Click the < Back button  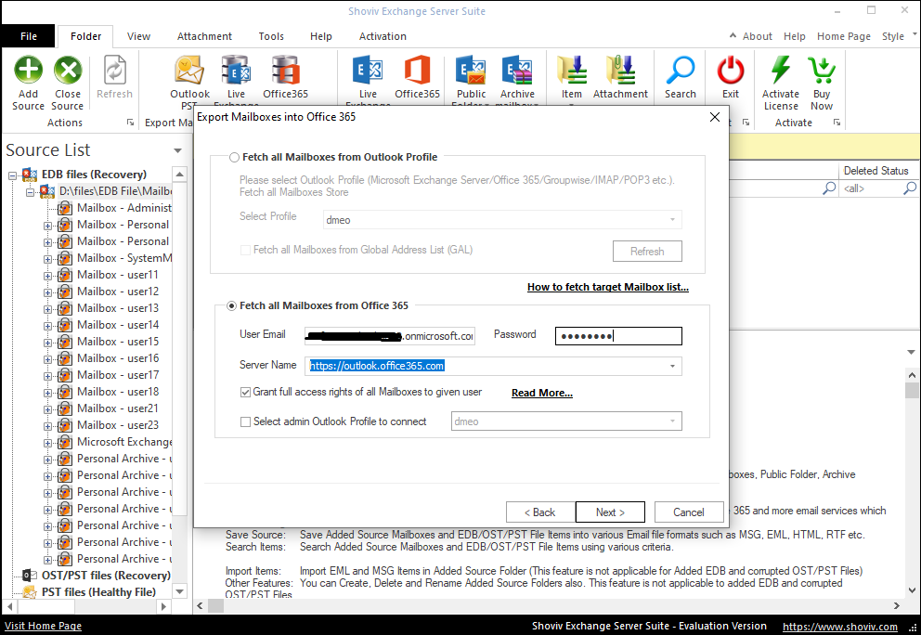539,512
